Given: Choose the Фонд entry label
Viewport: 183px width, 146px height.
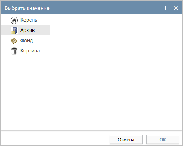Looking at the screenshot, I should pyautogui.click(x=27, y=40).
